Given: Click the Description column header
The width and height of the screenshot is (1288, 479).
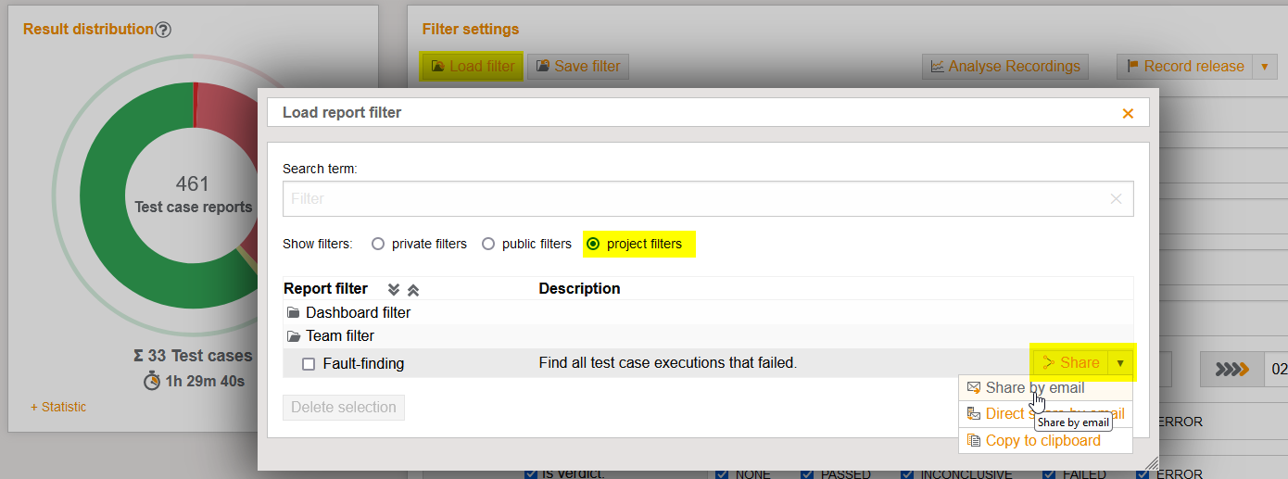Looking at the screenshot, I should pyautogui.click(x=579, y=288).
